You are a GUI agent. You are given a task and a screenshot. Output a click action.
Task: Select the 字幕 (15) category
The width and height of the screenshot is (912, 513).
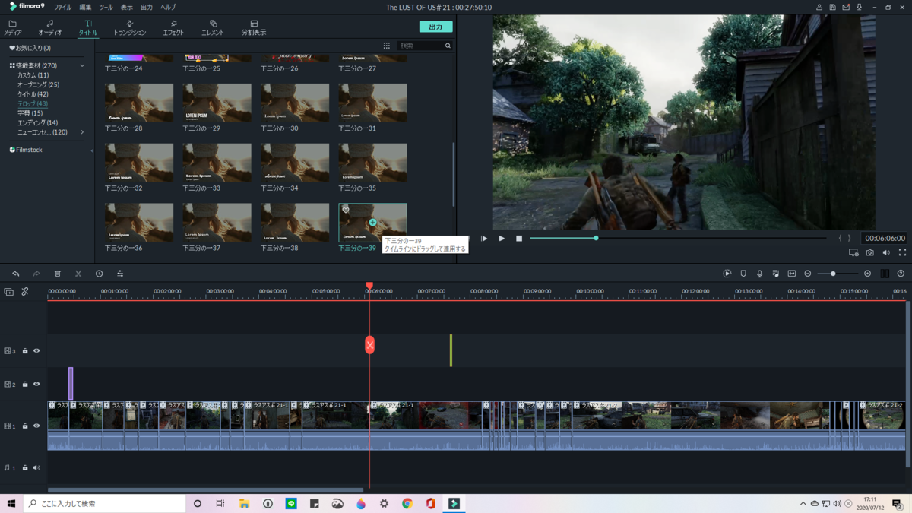(x=30, y=113)
